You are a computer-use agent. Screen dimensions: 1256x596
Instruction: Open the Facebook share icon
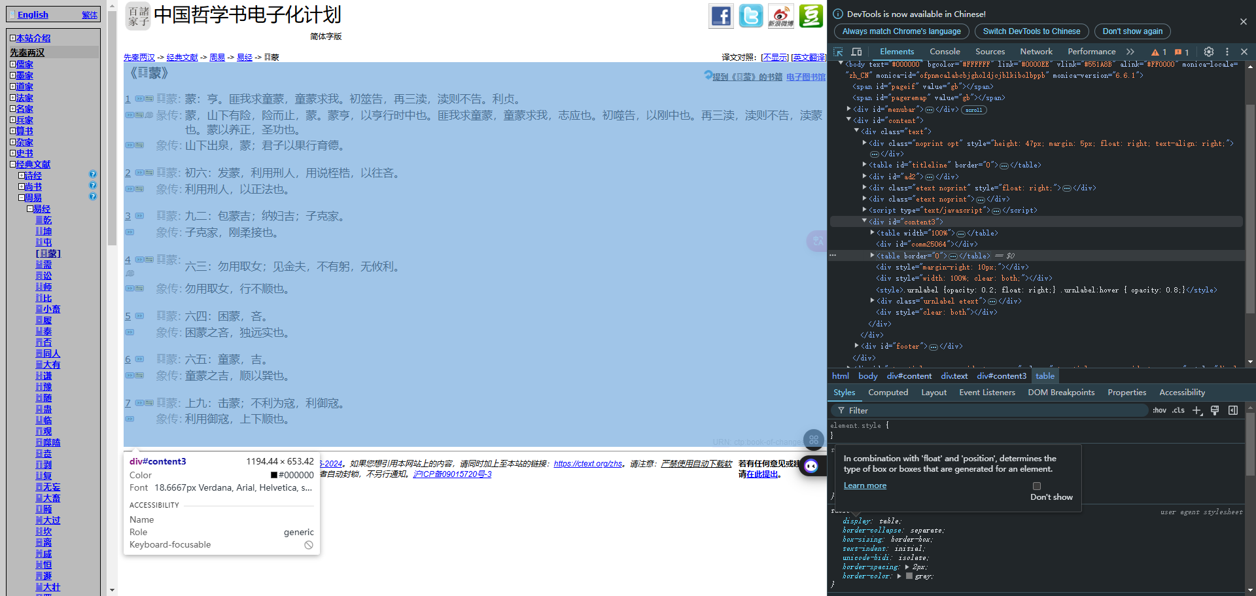point(721,16)
